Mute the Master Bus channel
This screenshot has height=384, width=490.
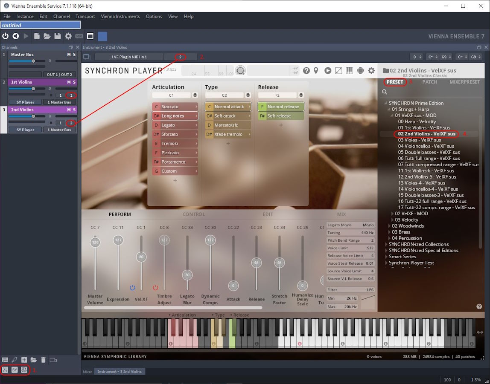(69, 55)
